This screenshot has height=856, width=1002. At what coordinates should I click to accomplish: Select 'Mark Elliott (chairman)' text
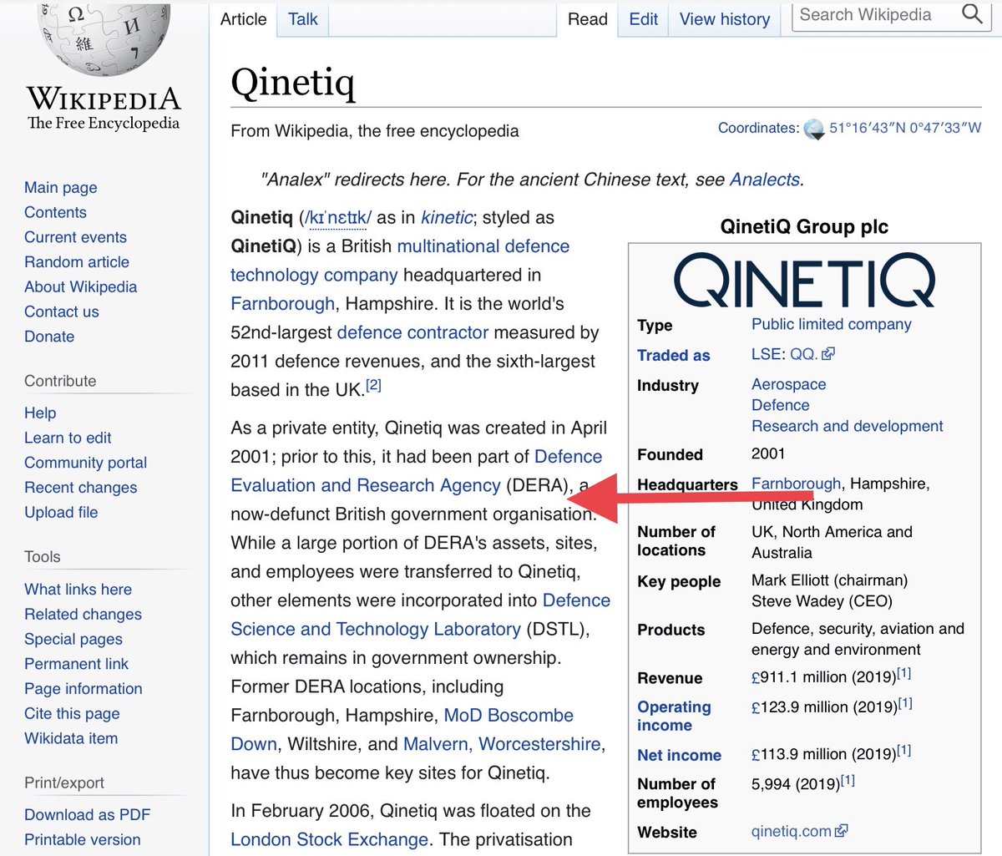(829, 580)
